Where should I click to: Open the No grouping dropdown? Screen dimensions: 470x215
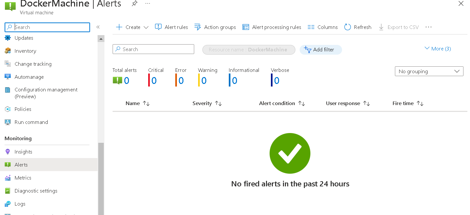429,71
